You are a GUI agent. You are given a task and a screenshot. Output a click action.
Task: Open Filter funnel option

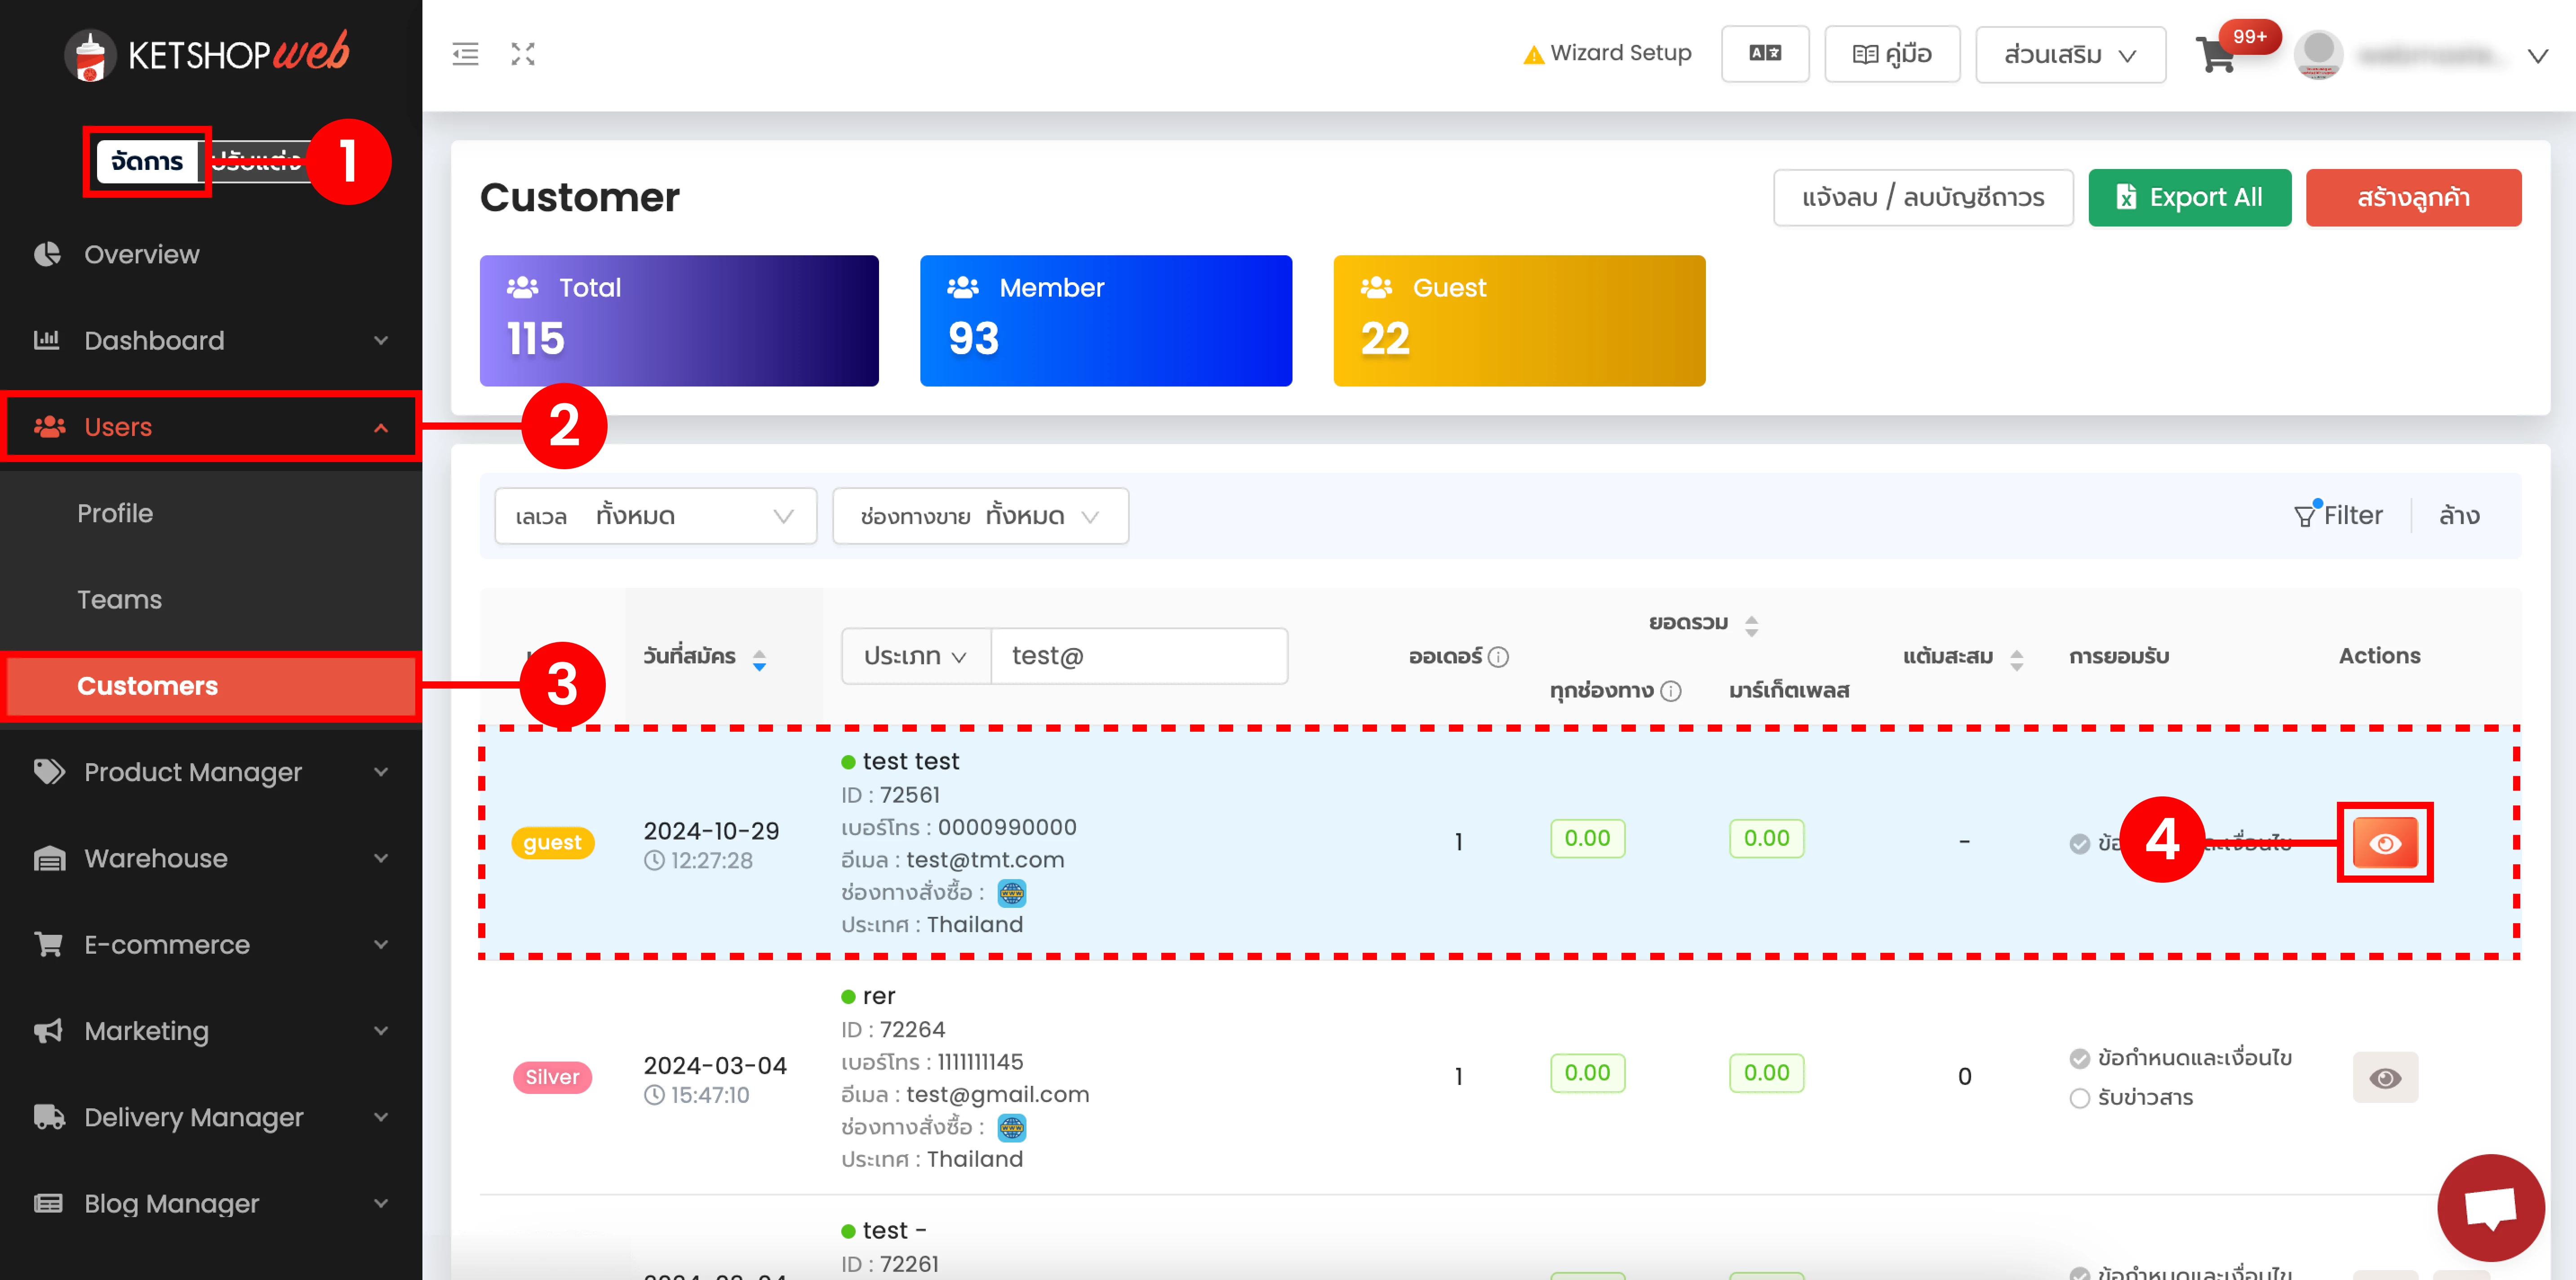[x=2338, y=516]
